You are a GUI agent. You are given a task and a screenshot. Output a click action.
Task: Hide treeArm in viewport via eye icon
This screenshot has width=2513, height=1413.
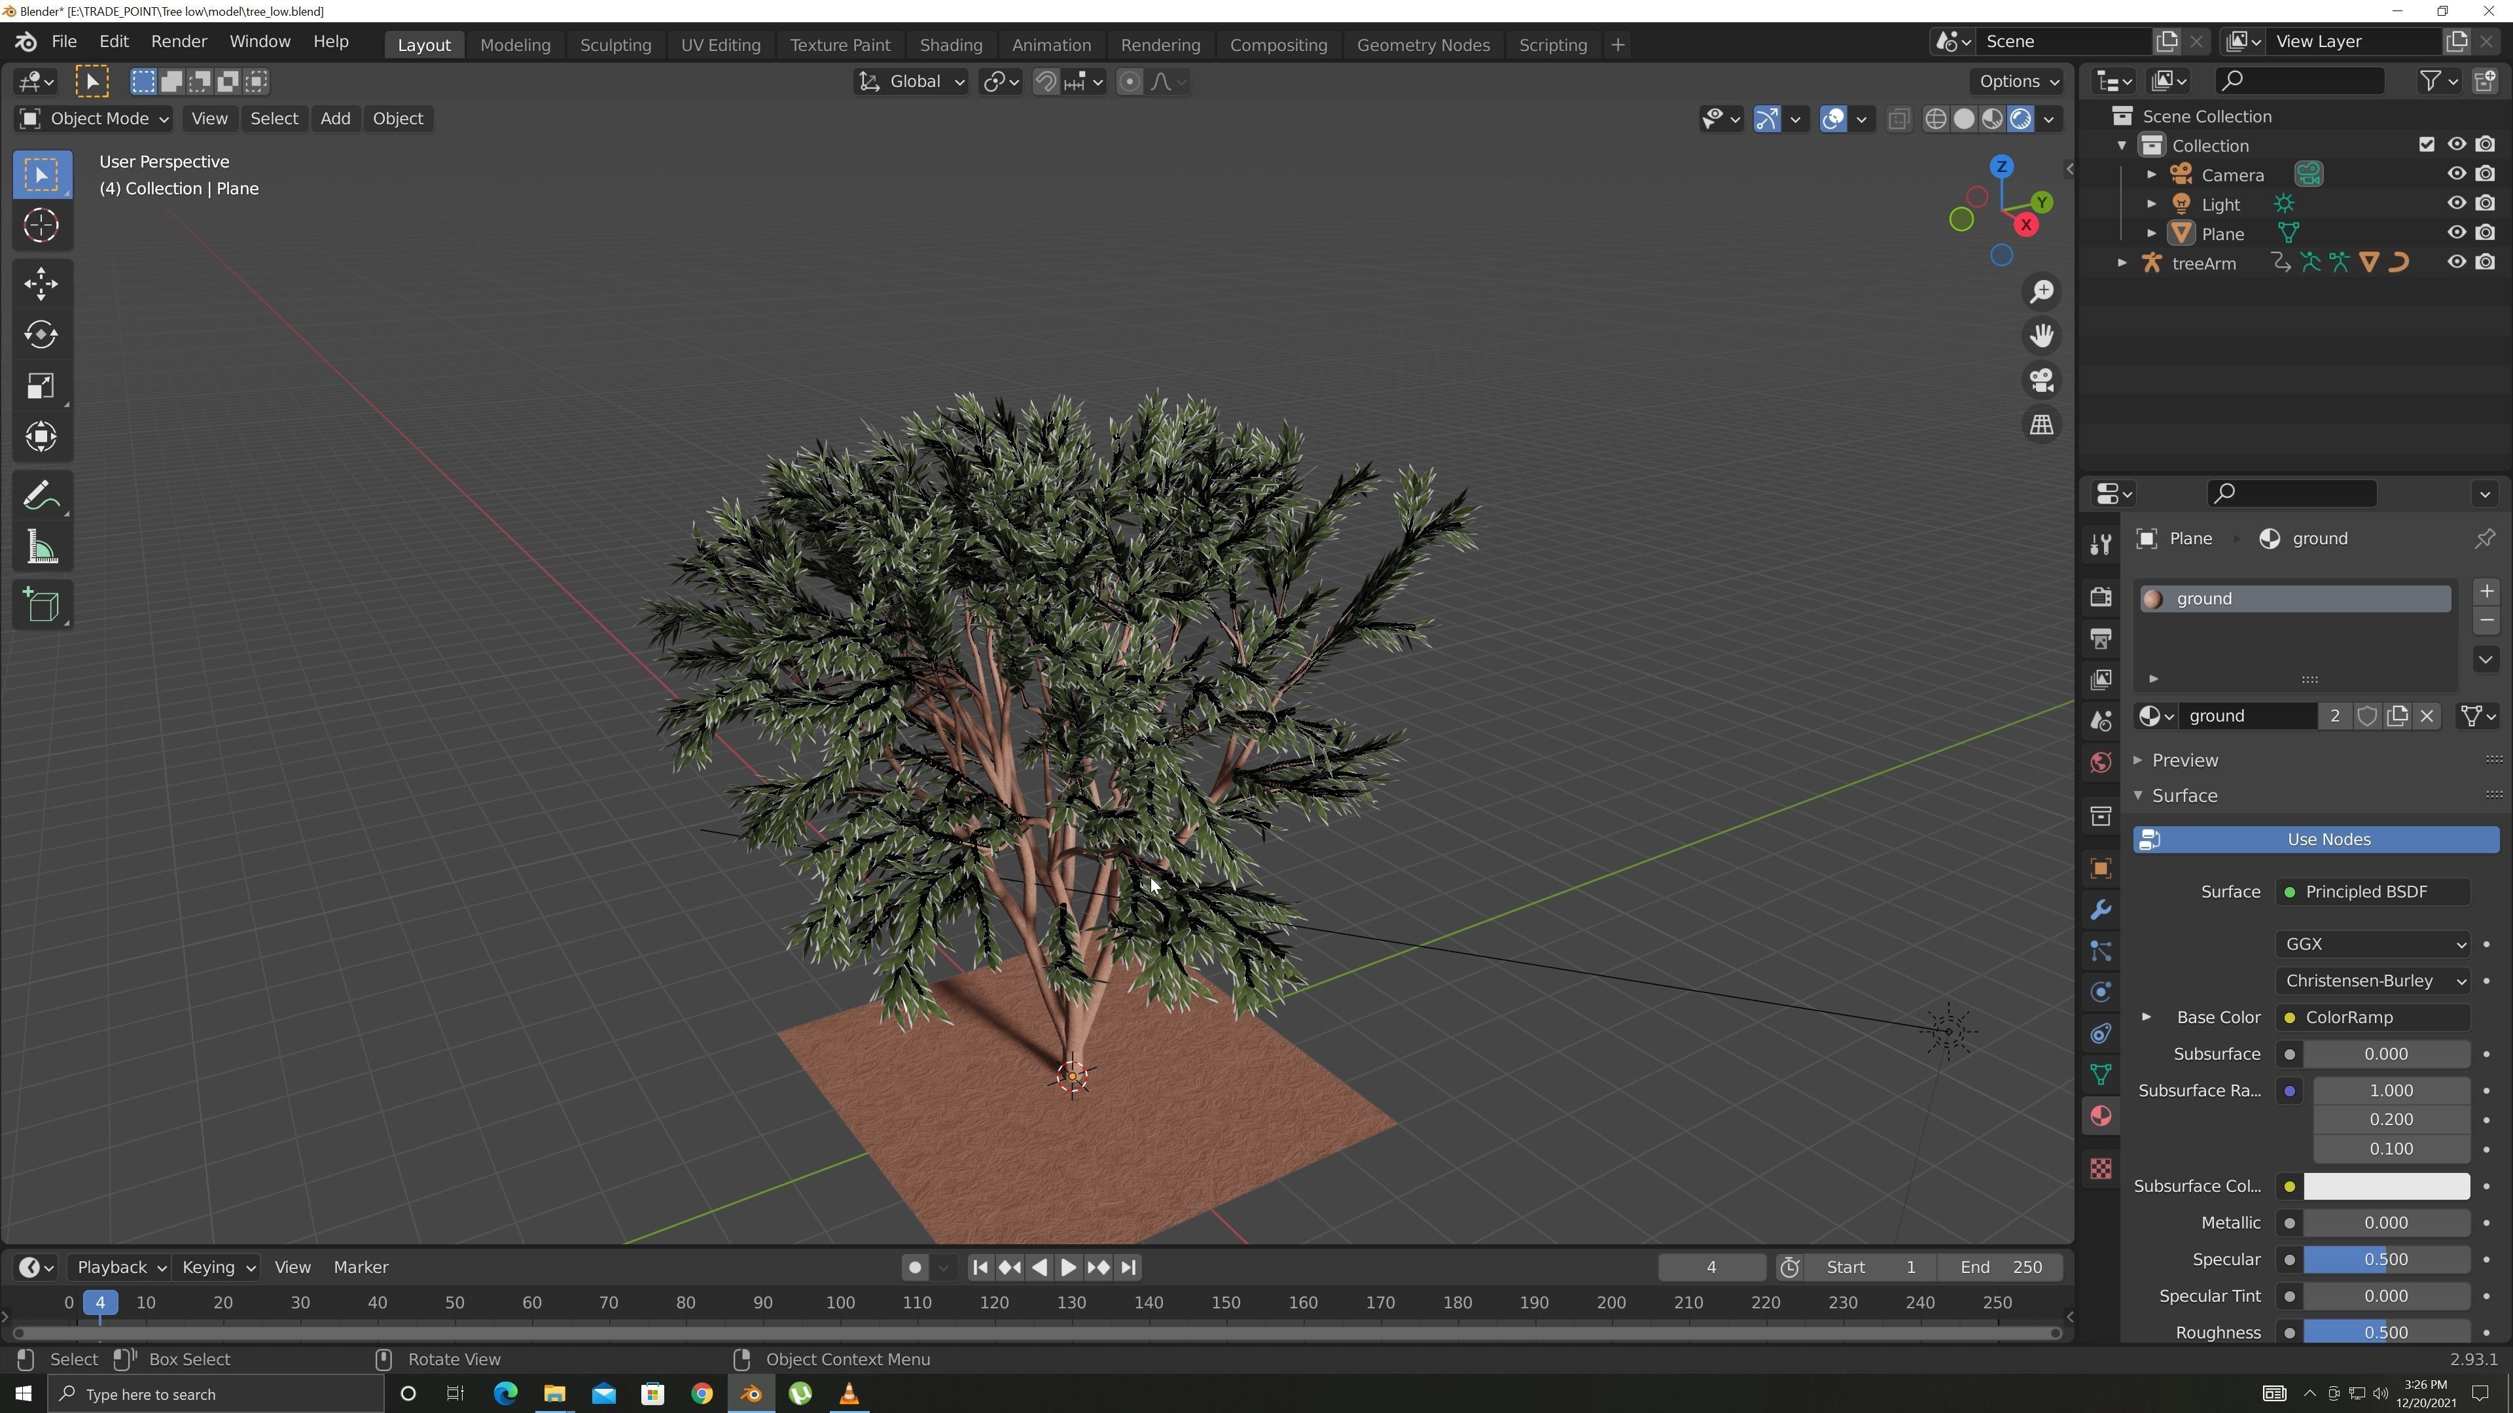click(2457, 262)
